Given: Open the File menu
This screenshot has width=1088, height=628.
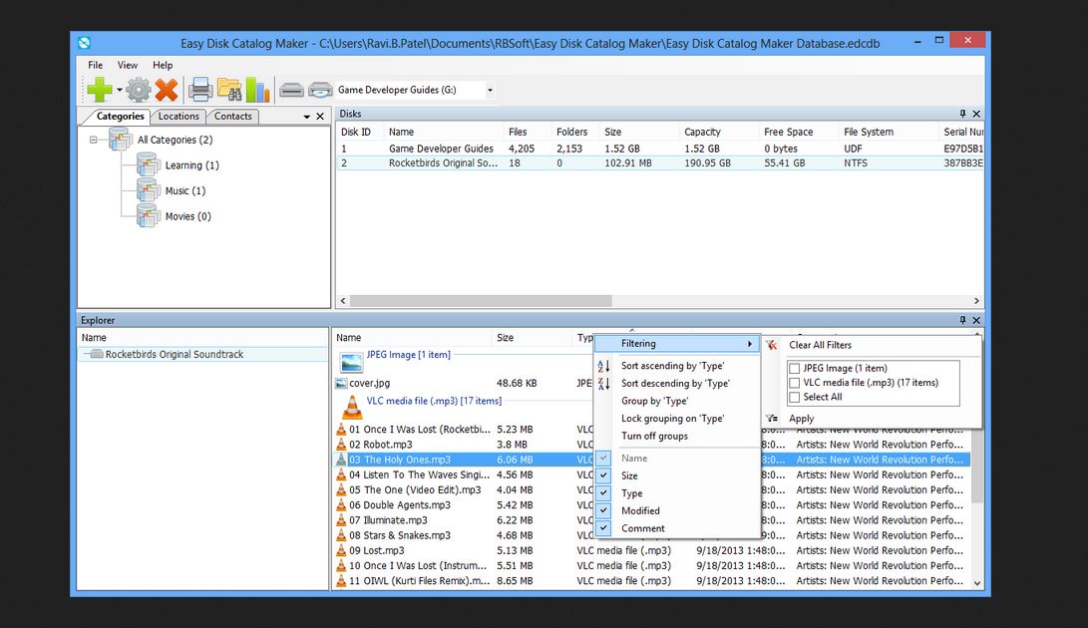Looking at the screenshot, I should coord(95,65).
